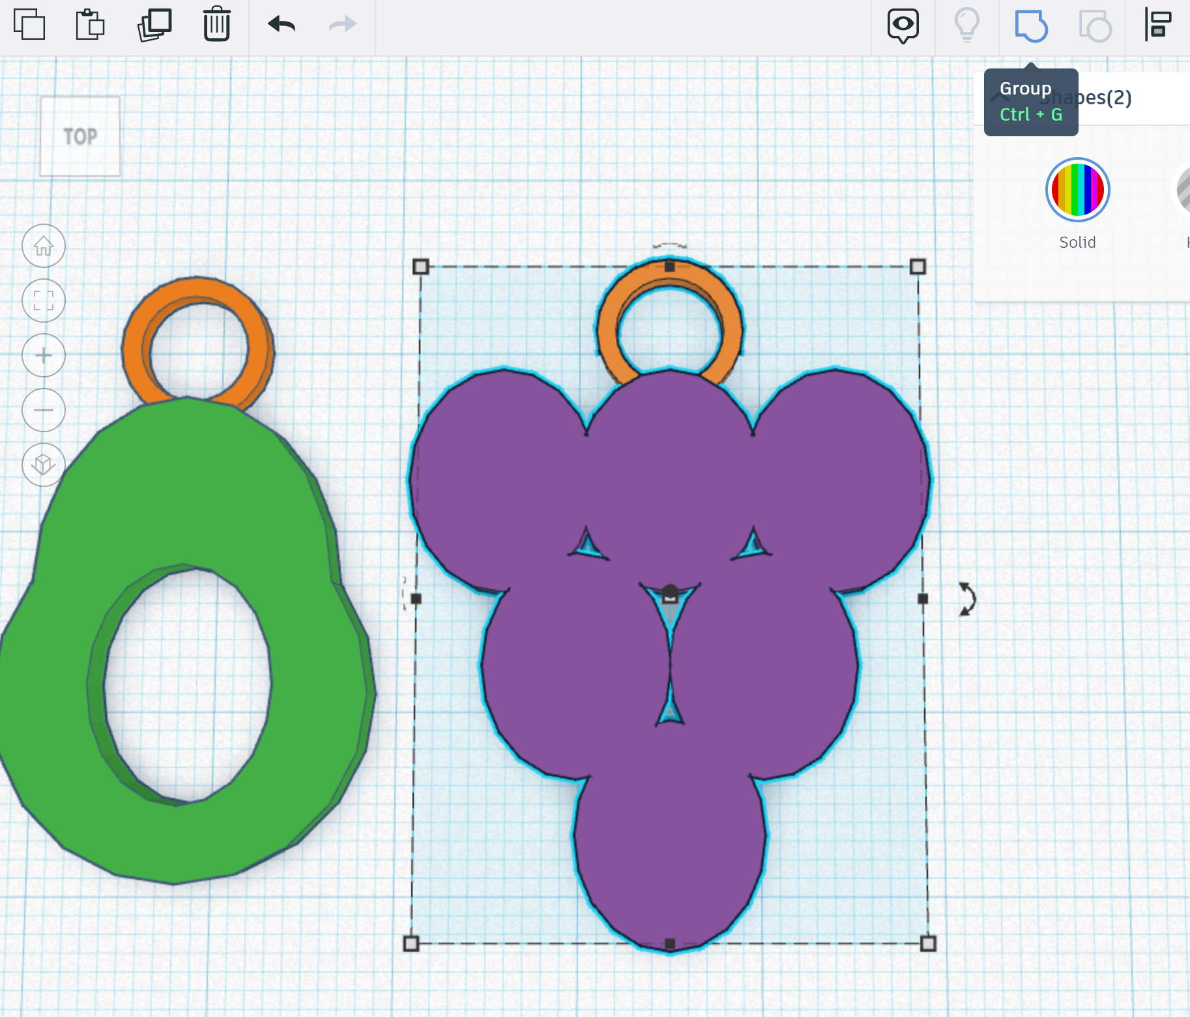Image resolution: width=1190 pixels, height=1017 pixels.
Task: Use Duplicate and repeat
Action: pos(154,25)
